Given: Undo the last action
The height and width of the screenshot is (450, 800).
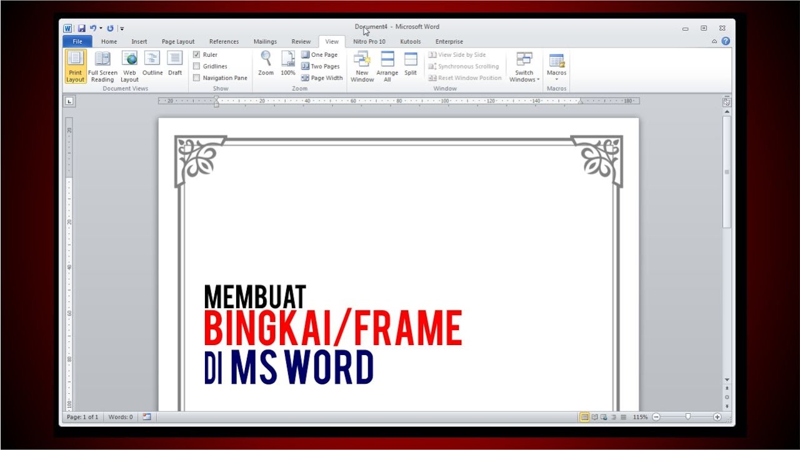Looking at the screenshot, I should click(x=93, y=28).
